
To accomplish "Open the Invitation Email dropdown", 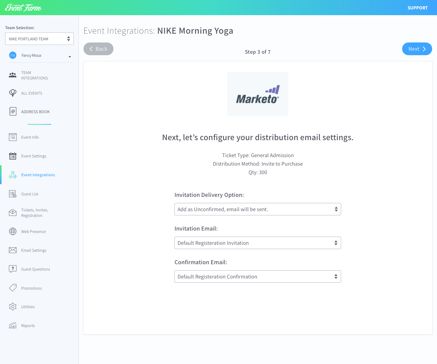I will click(258, 243).
